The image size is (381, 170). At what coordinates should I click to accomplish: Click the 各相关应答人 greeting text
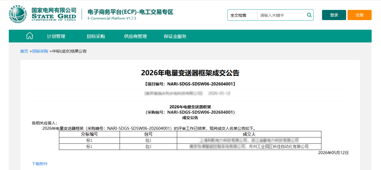click(45, 123)
